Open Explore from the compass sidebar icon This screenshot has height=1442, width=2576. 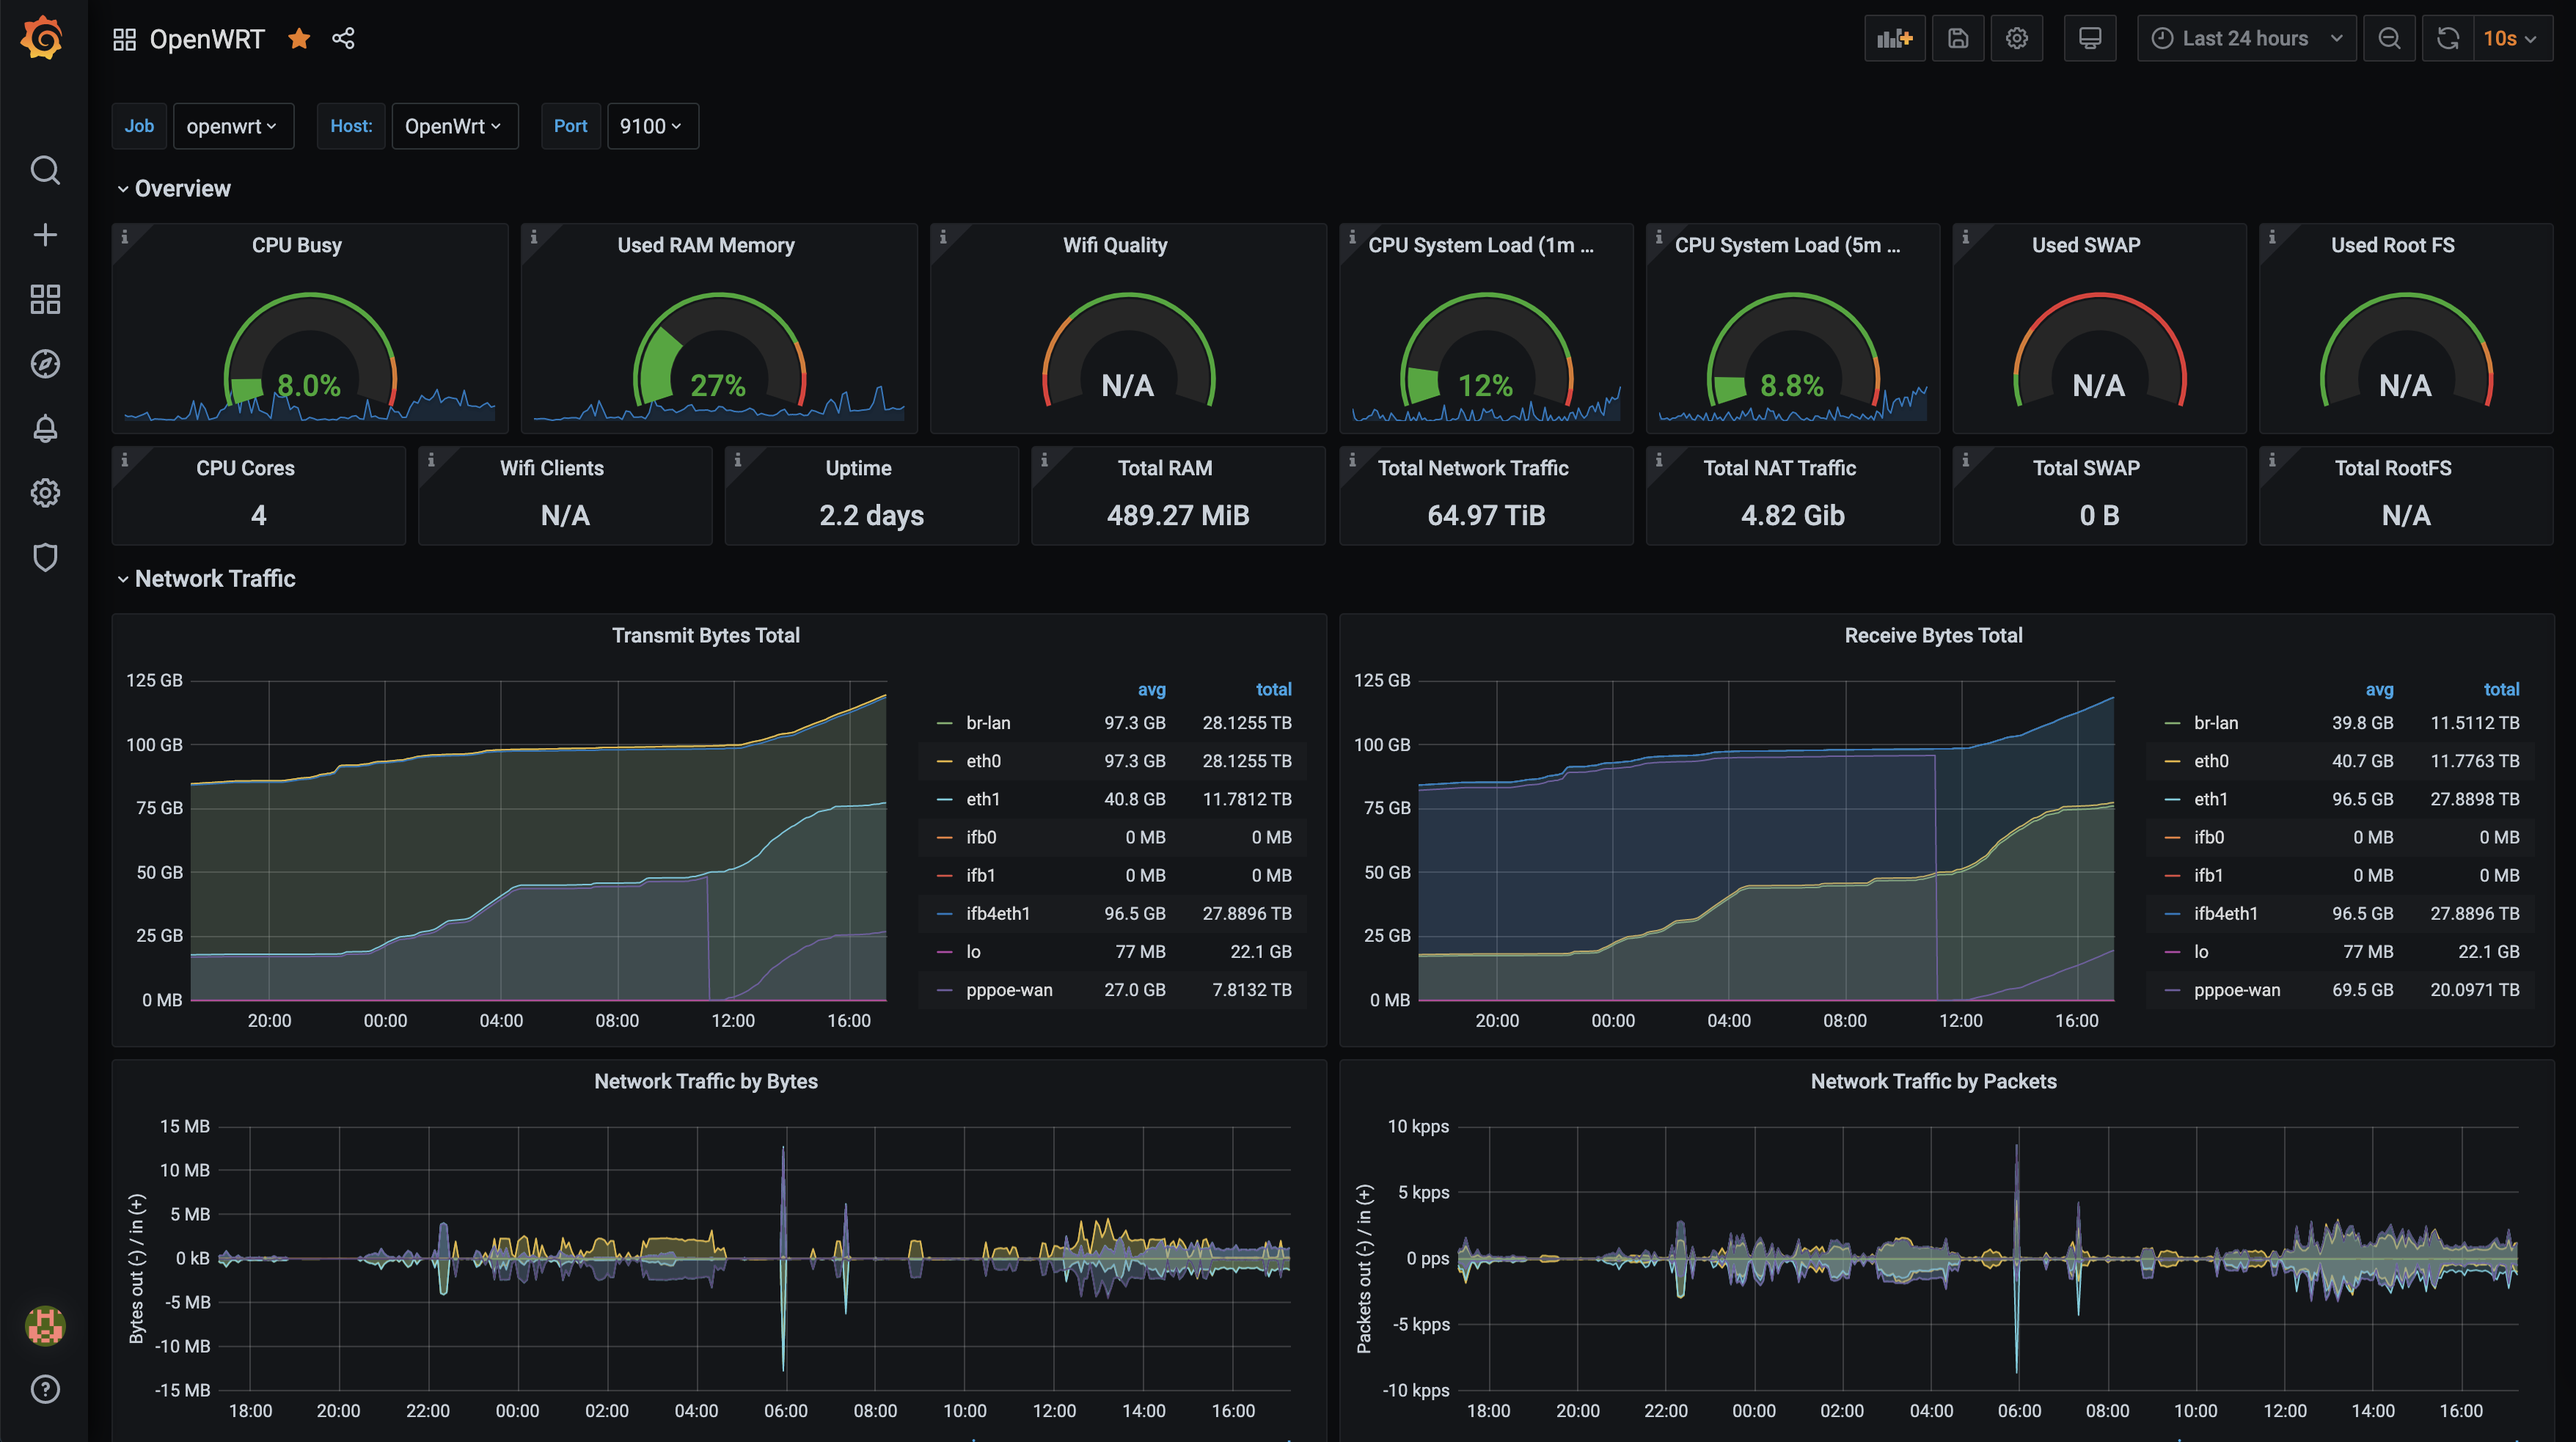click(x=45, y=364)
